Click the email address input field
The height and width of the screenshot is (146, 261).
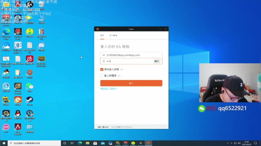click(x=131, y=55)
